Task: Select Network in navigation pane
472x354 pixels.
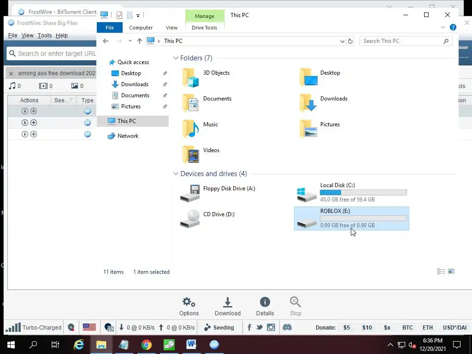Action: 128,136
